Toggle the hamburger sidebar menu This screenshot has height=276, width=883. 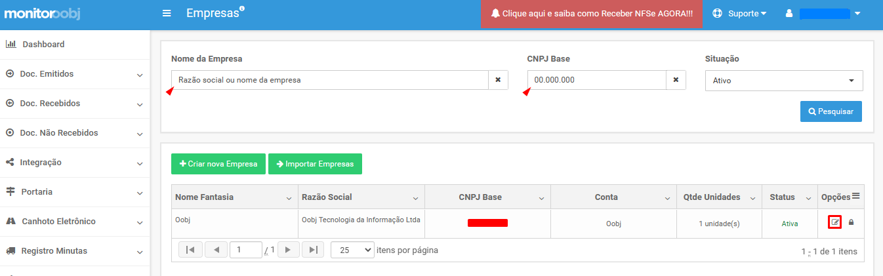pyautogui.click(x=167, y=13)
